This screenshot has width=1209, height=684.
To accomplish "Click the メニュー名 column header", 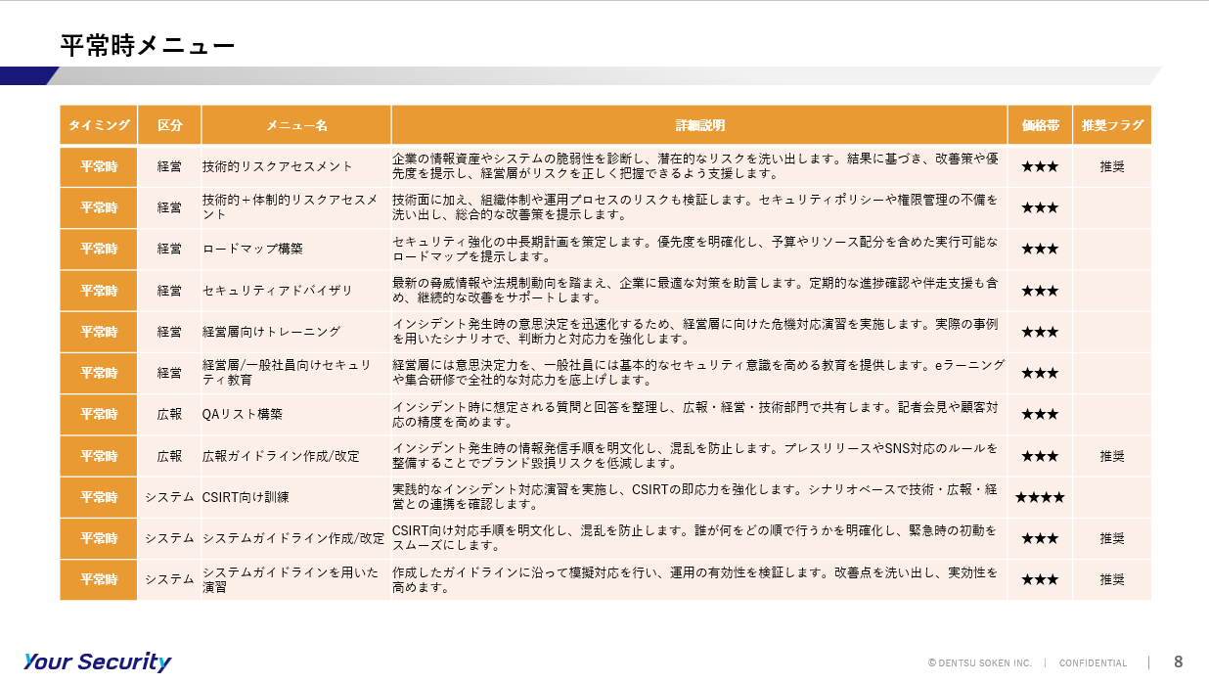I will (296, 125).
